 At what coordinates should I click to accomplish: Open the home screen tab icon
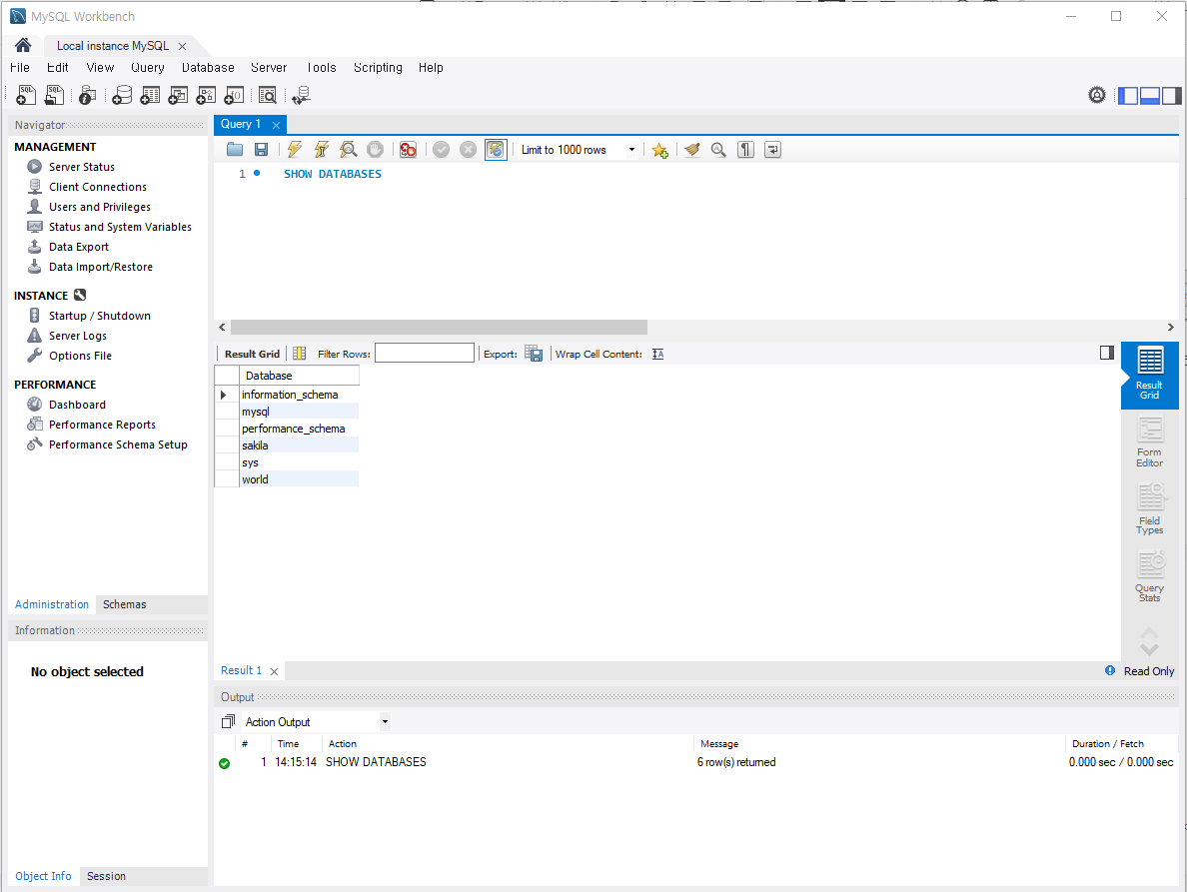[x=23, y=45]
